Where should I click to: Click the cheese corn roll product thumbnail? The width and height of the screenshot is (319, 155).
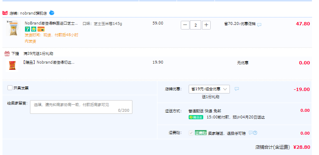[12, 29]
